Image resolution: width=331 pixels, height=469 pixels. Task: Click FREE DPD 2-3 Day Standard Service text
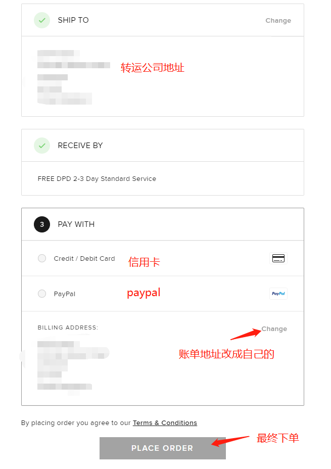point(97,179)
